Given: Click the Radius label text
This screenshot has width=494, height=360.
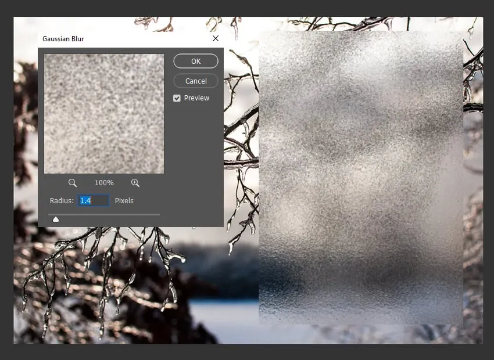Looking at the screenshot, I should [x=62, y=200].
